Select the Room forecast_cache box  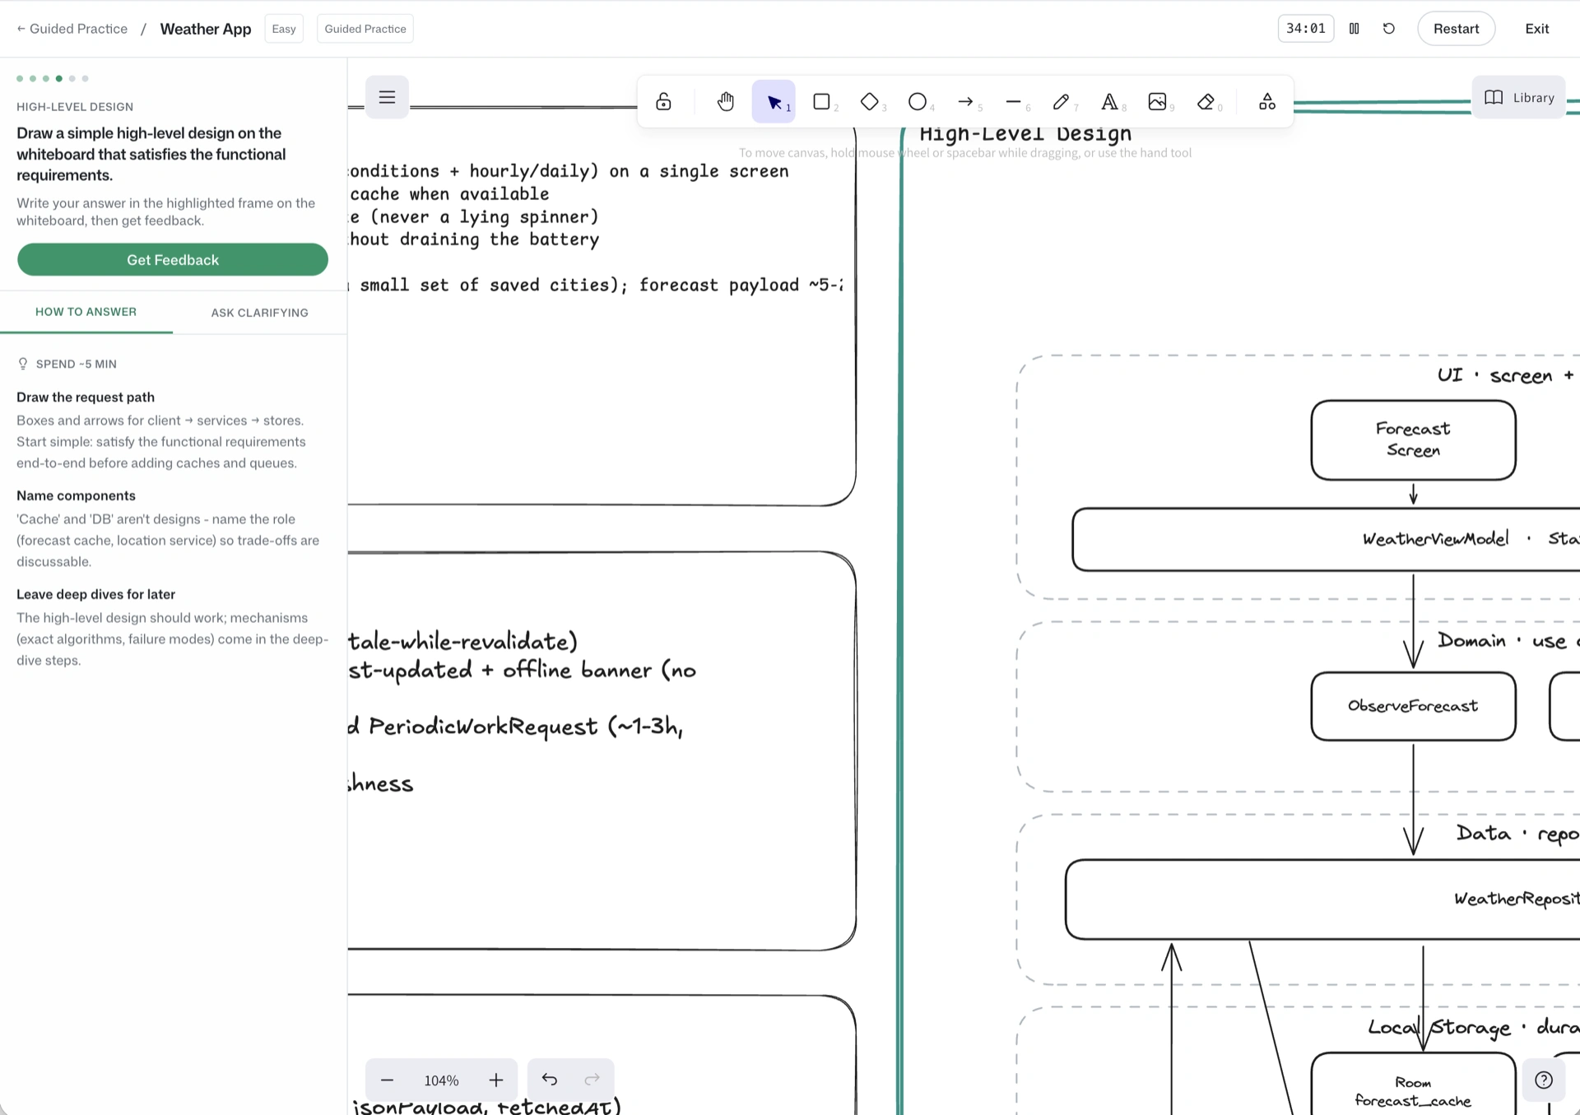coord(1413,1085)
